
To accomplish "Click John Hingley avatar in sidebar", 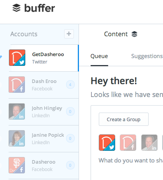I will (17, 111).
